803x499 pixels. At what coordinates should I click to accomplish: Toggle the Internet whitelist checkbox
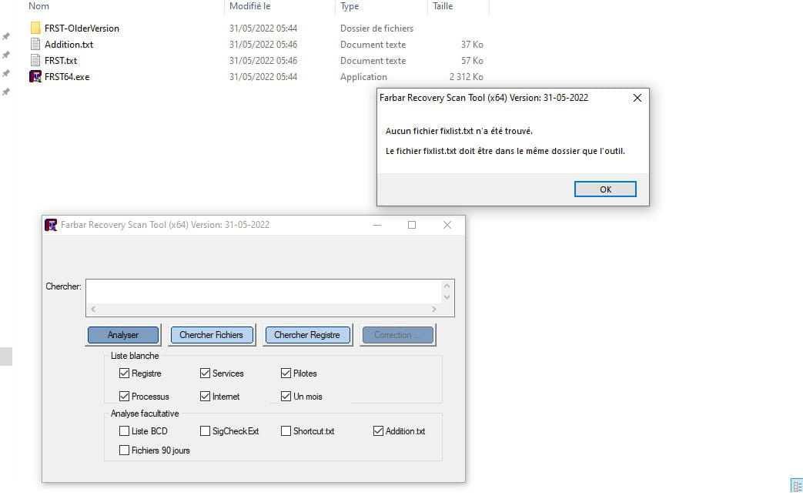tap(205, 396)
